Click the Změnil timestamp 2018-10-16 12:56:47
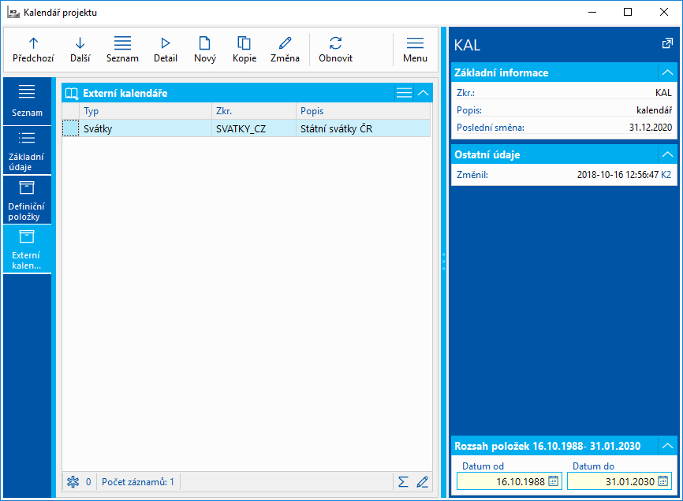The image size is (683, 501). pyautogui.click(x=618, y=175)
